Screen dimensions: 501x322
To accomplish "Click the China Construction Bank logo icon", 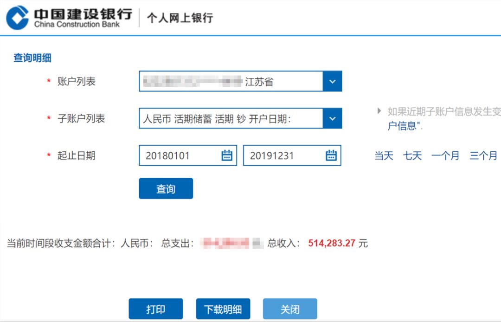I will [x=16, y=15].
